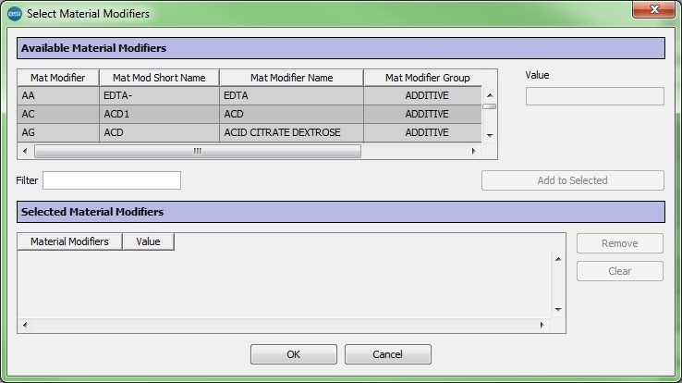Click the Remove button
This screenshot has width=682, height=383.
(x=620, y=243)
